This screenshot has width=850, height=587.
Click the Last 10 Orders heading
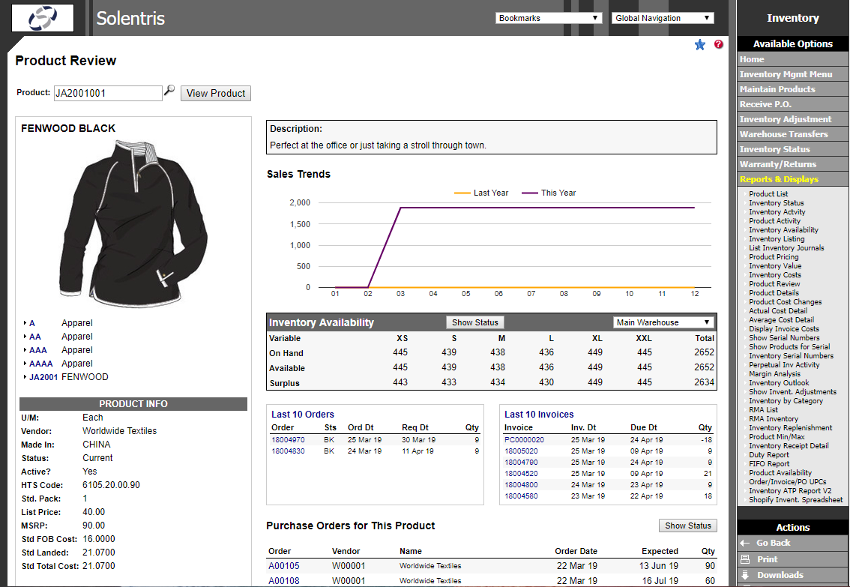(303, 415)
